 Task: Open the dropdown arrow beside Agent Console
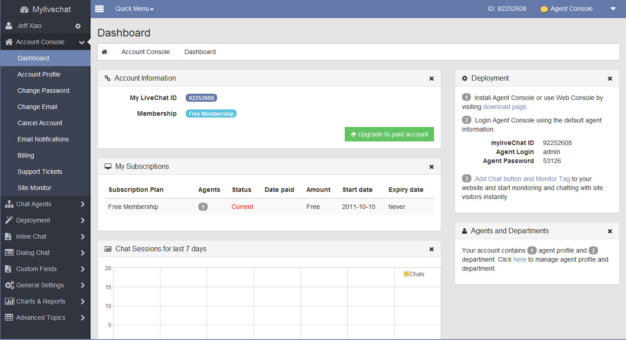(x=612, y=9)
